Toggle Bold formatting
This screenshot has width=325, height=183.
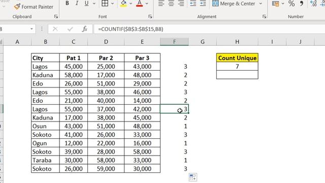pyautogui.click(x=67, y=4)
